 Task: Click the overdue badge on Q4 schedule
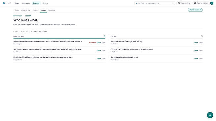pos(92,42)
